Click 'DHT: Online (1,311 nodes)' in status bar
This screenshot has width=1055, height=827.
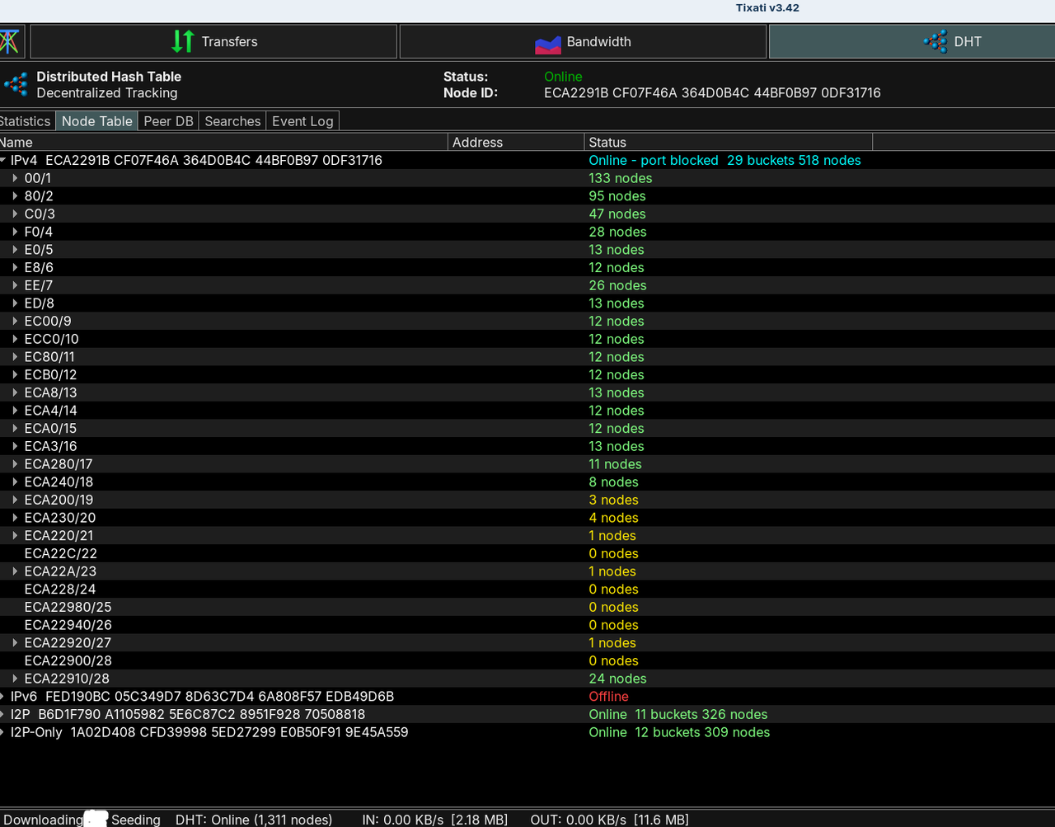(254, 820)
